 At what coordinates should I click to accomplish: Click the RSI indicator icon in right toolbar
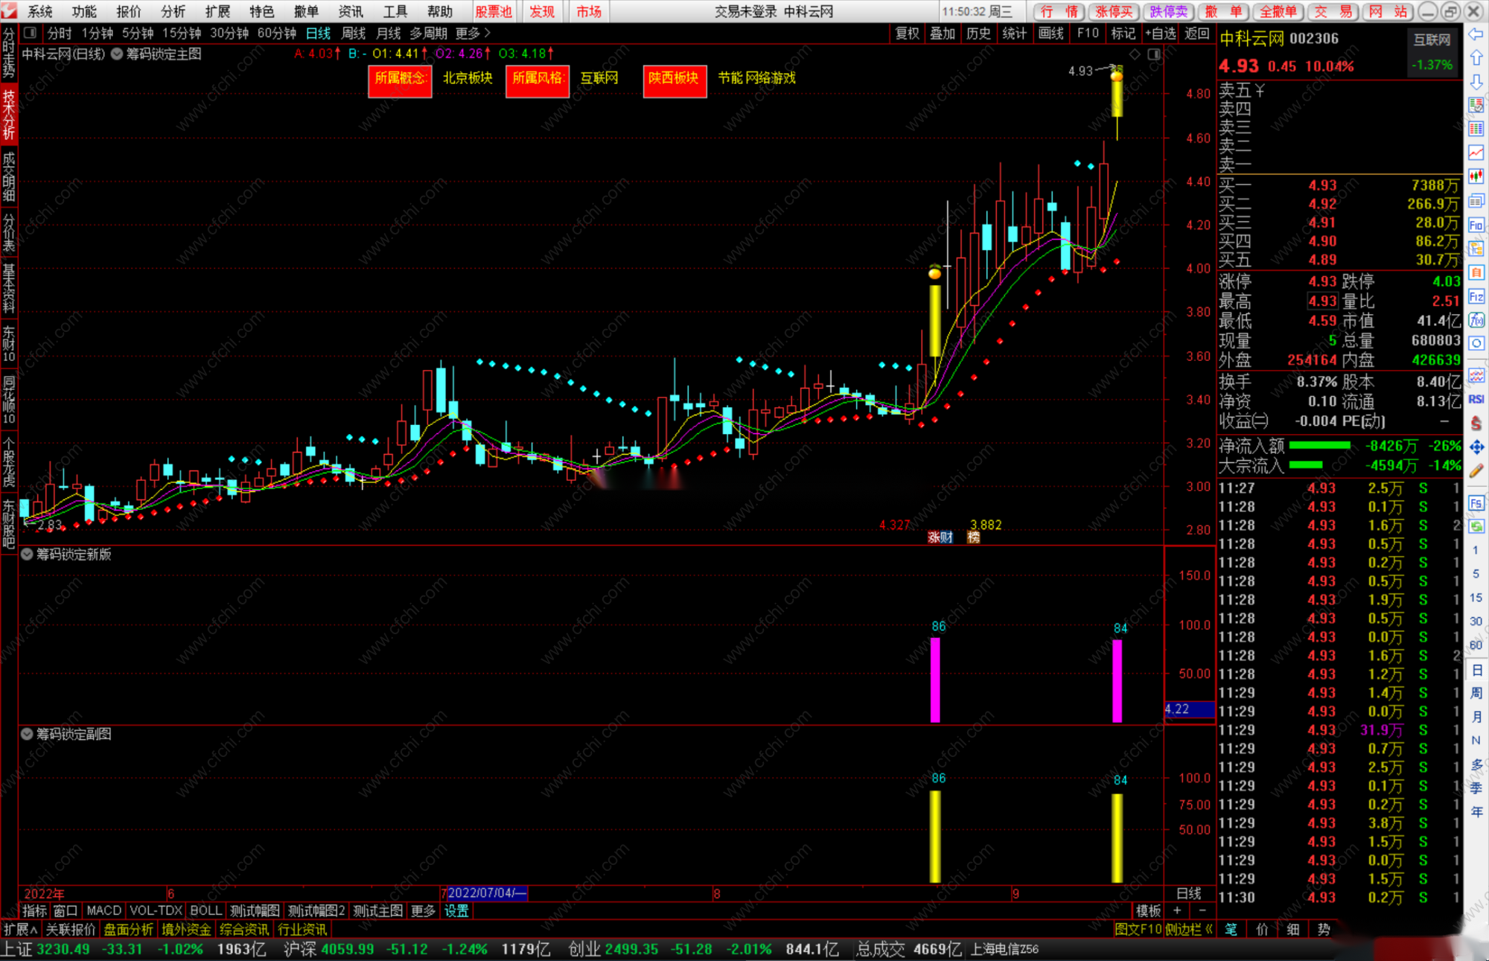1476,399
